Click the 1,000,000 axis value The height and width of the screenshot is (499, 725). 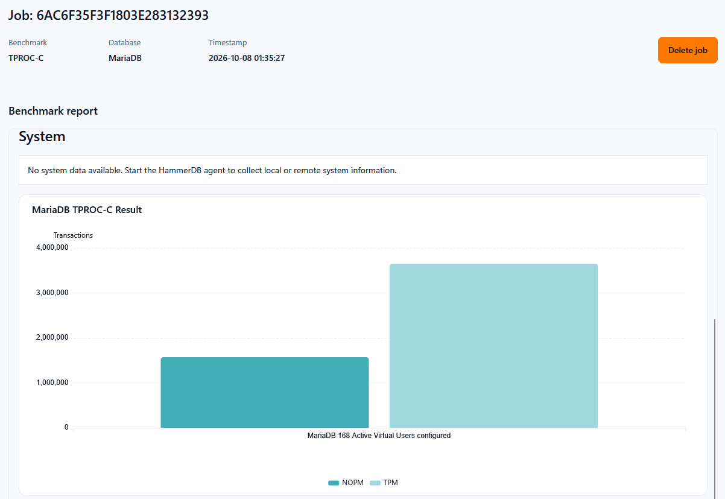pos(52,383)
